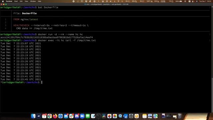The width and height of the screenshot is (213, 120).
Task: Click the 22:23:23 UTC timestamp line
Action: pos(21,58)
